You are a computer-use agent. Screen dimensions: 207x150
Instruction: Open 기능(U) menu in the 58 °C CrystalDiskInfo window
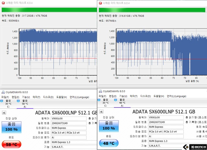(x=26, y=97)
